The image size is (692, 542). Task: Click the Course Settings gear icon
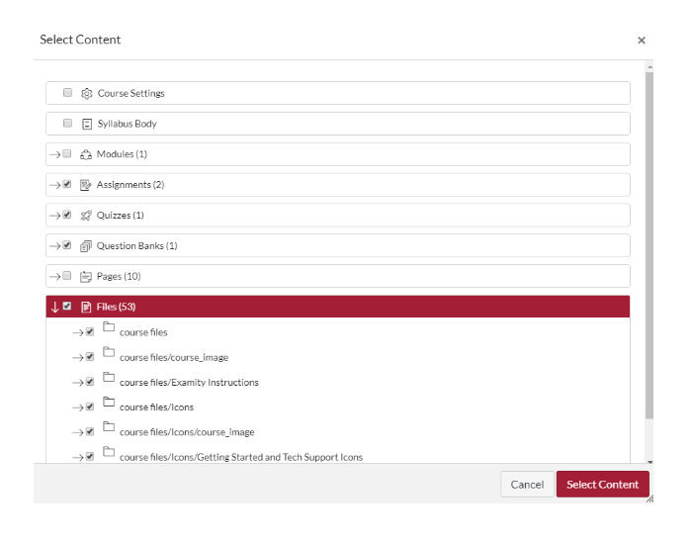[x=87, y=94]
